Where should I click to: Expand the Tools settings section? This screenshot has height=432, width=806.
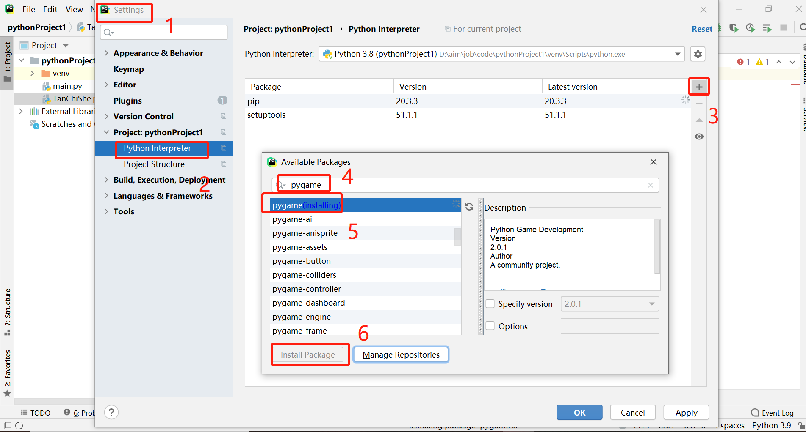(x=106, y=211)
